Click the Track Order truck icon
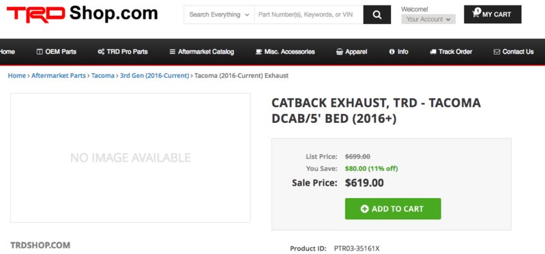This screenshot has width=545, height=254. pyautogui.click(x=432, y=52)
